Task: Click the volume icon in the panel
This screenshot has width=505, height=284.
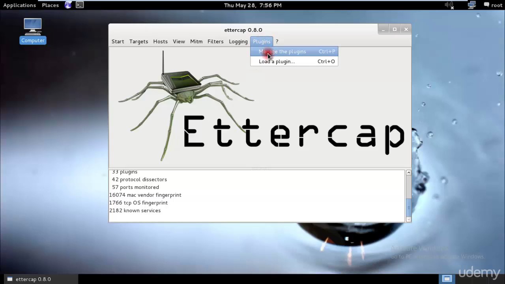Action: [x=449, y=5]
